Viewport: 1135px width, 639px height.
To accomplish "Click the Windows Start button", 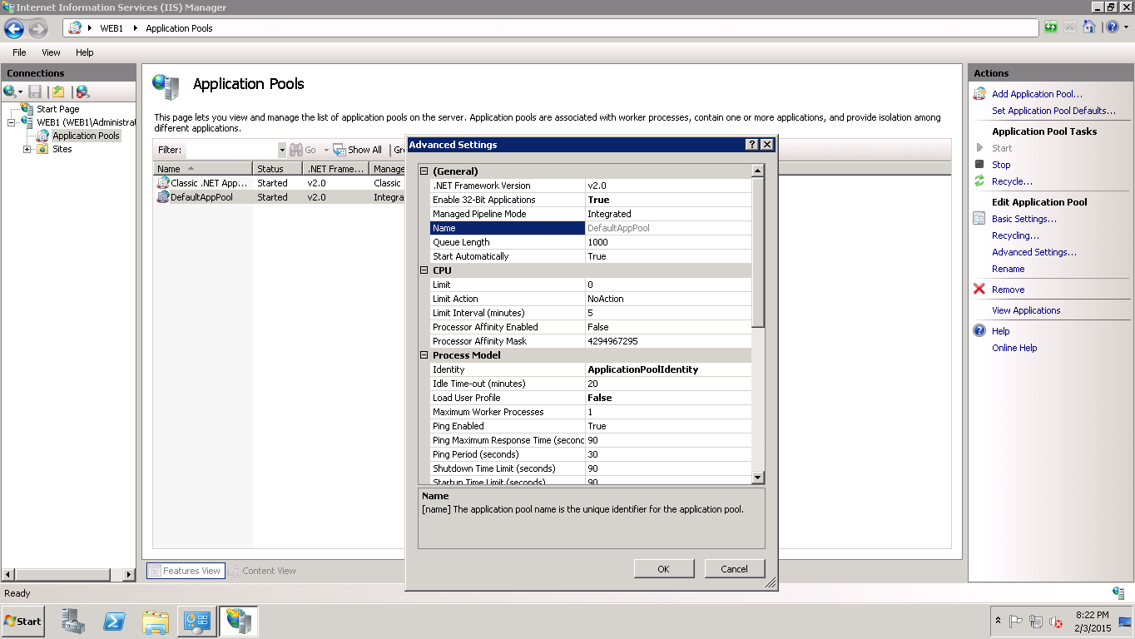I will (x=23, y=622).
